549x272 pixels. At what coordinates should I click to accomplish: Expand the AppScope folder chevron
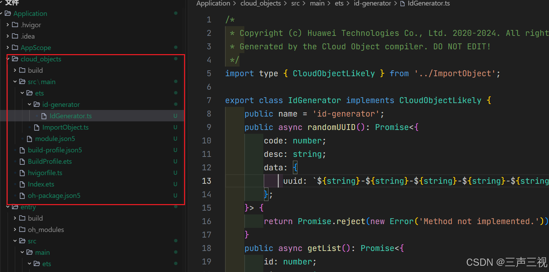pyautogui.click(x=8, y=48)
